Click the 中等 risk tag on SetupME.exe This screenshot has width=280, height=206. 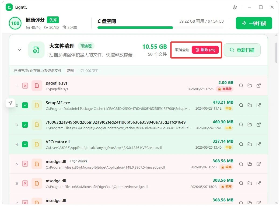(228, 109)
